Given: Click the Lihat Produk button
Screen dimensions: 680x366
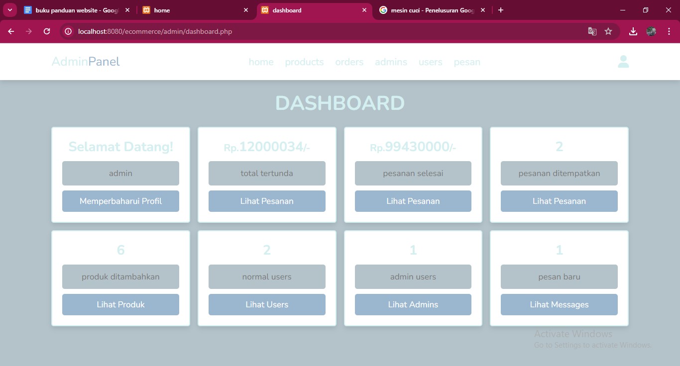Looking at the screenshot, I should click(x=120, y=304).
